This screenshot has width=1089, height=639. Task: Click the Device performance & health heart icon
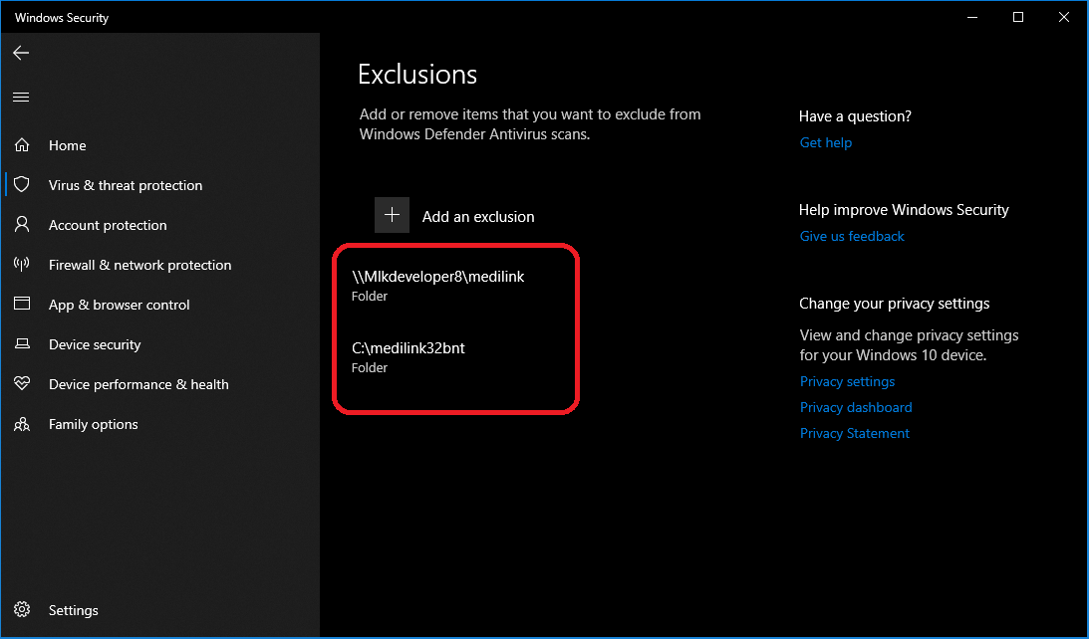(x=22, y=383)
